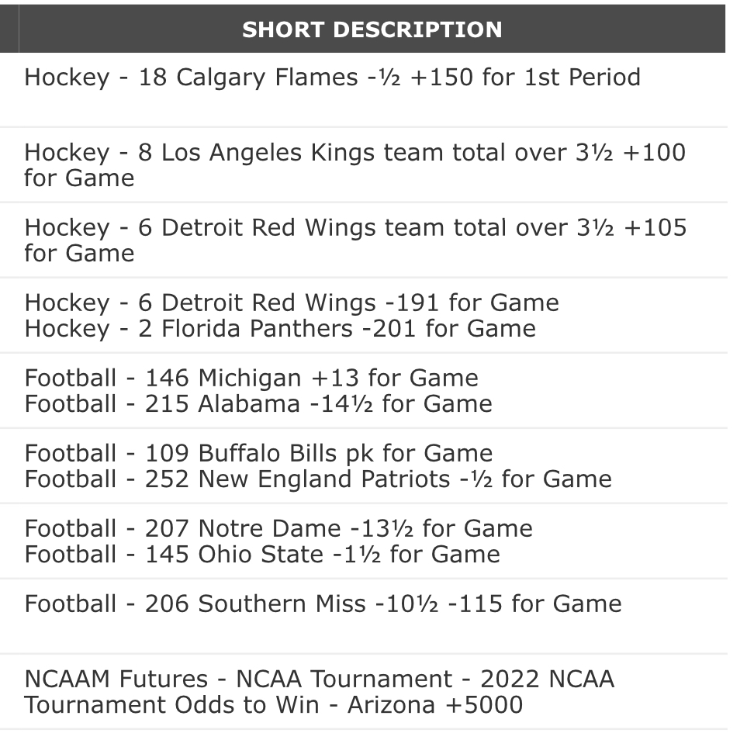
Task: Click the Ohio State -1½ line
Action: [261, 554]
